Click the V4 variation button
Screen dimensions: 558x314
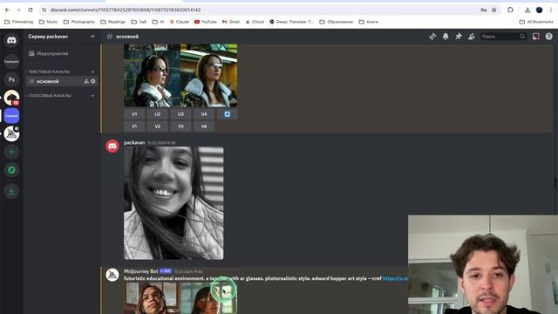click(203, 126)
